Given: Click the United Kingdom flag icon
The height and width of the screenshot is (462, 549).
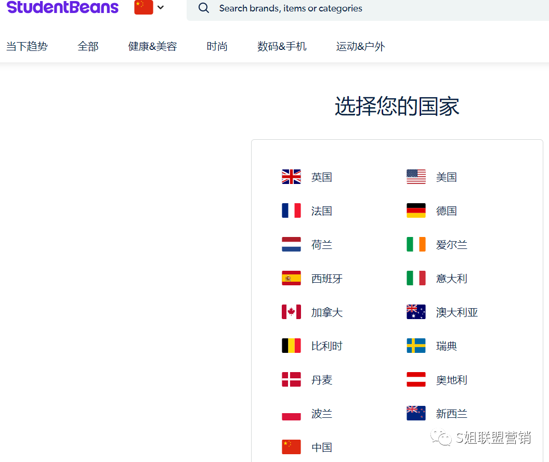Looking at the screenshot, I should pyautogui.click(x=291, y=177).
